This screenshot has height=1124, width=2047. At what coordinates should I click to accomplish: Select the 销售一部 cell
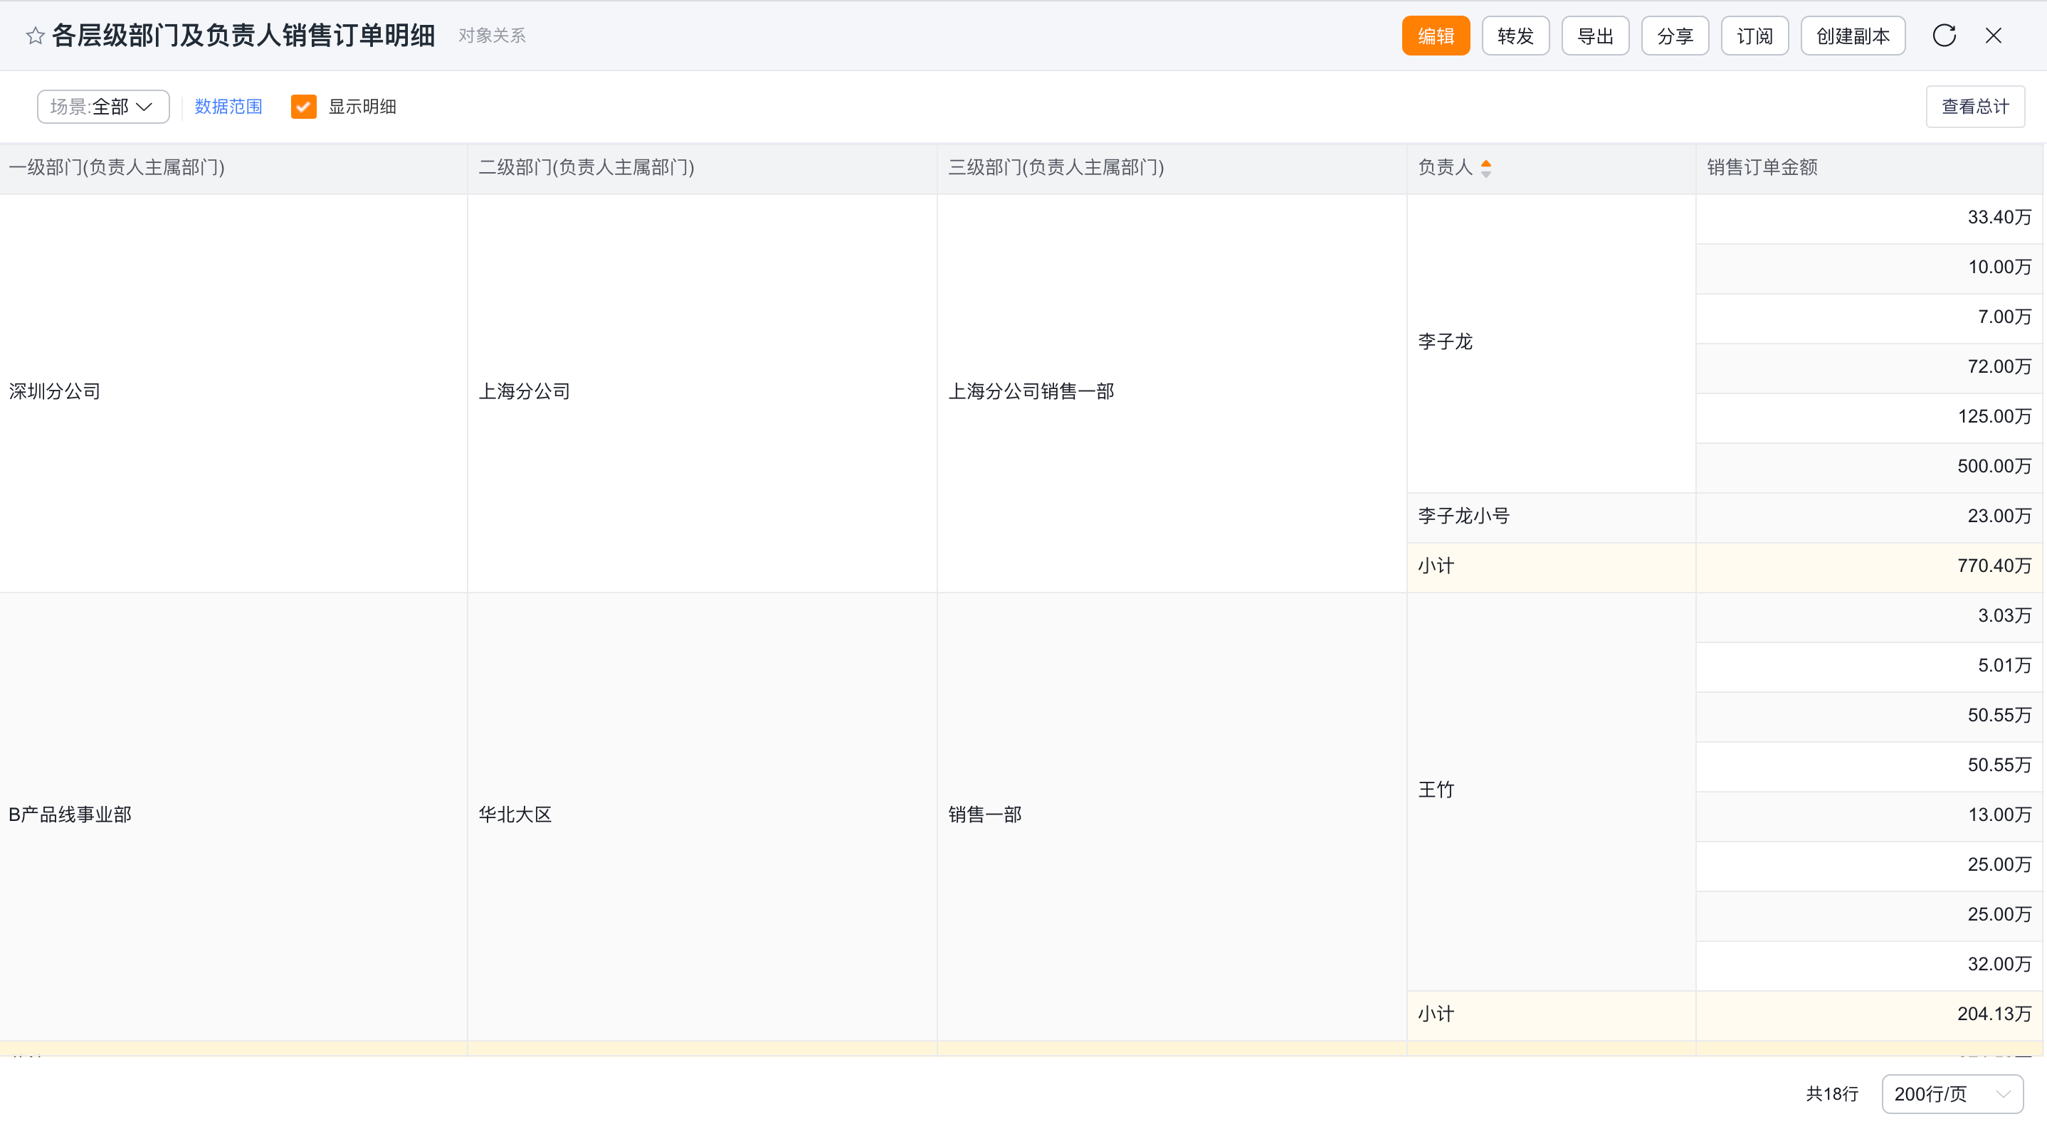point(1172,815)
